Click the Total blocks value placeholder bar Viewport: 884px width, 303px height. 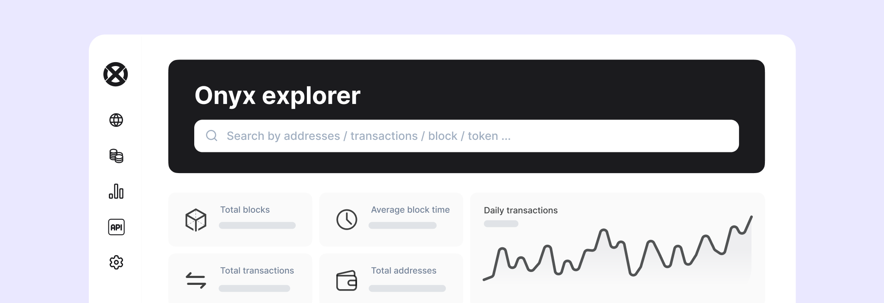coord(257,225)
